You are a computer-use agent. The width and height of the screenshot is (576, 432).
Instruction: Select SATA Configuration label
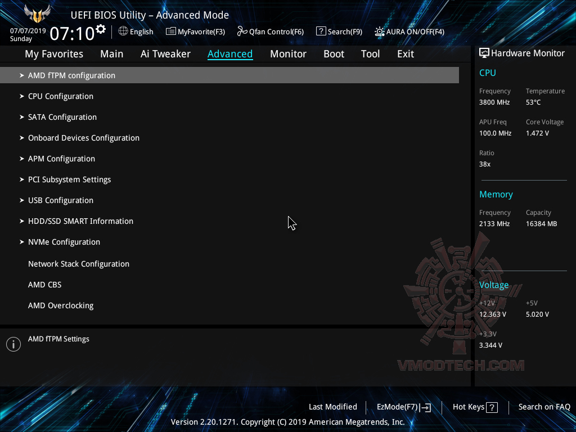(x=62, y=117)
